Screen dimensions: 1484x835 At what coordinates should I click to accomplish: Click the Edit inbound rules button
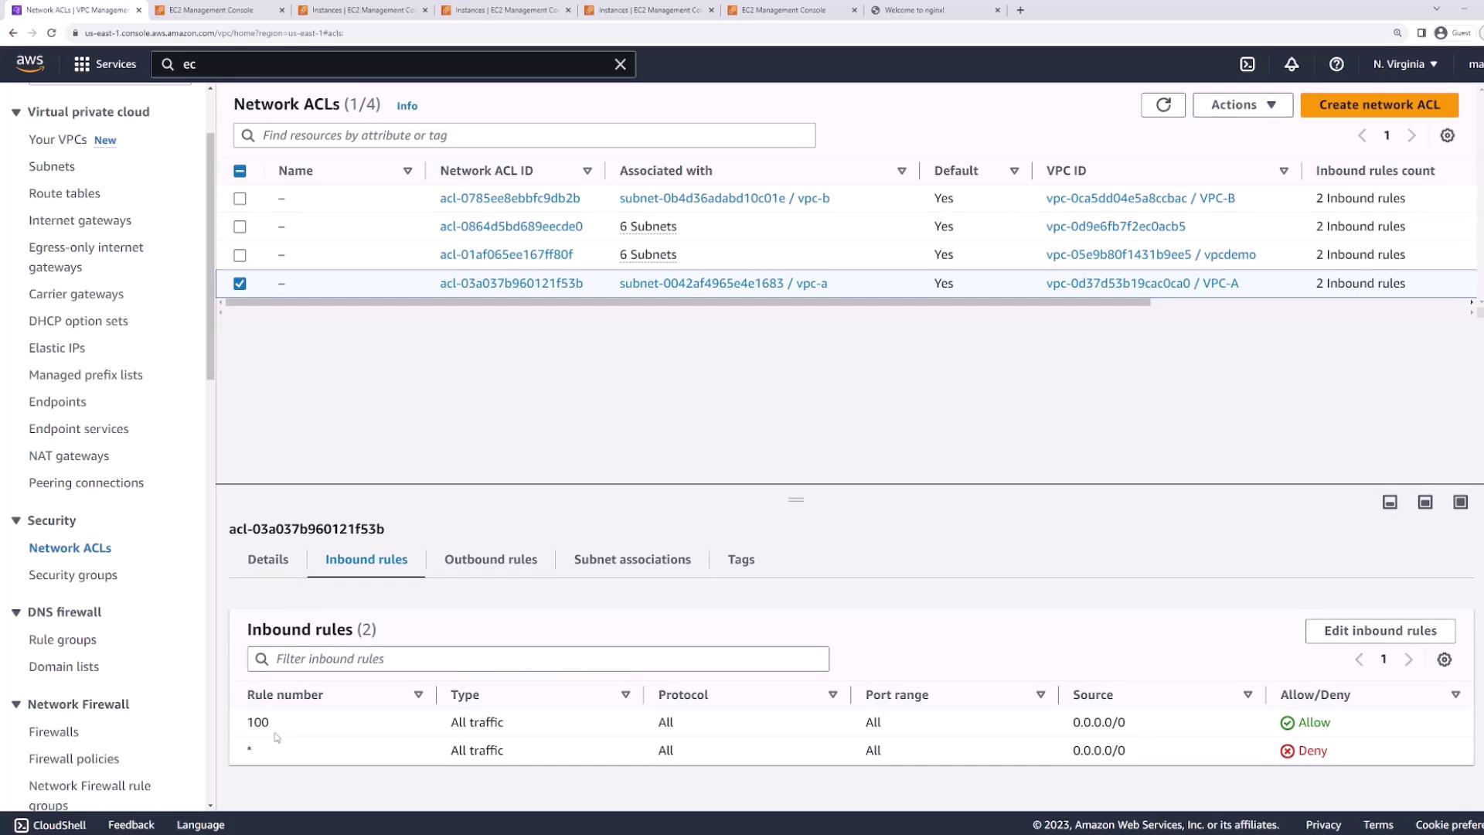[x=1380, y=631]
